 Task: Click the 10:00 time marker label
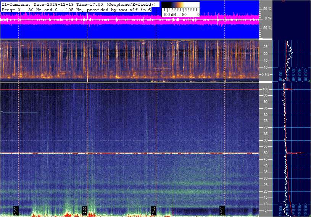[x=16, y=210]
